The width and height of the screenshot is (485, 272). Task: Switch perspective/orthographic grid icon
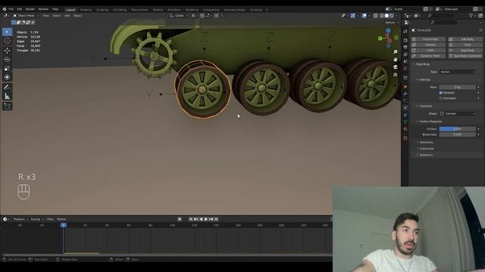pos(395,75)
